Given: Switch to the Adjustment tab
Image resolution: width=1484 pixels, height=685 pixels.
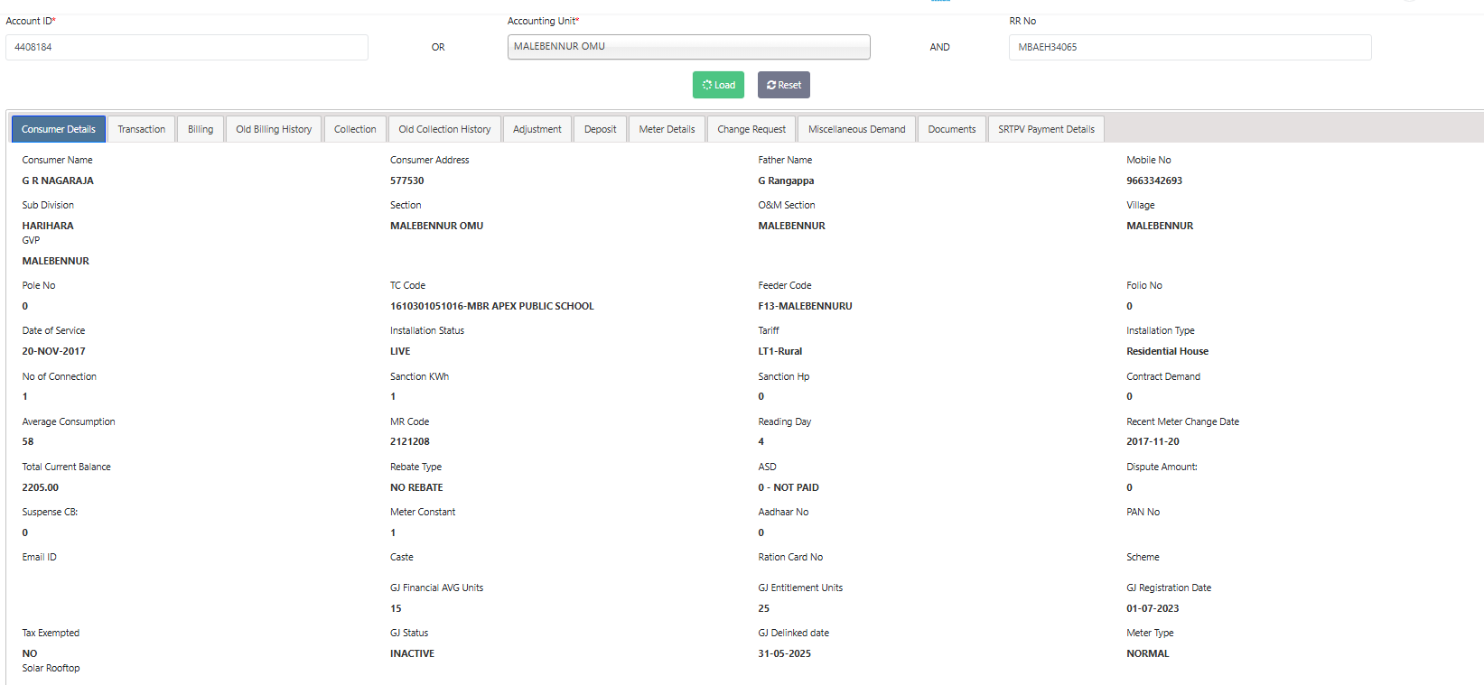Looking at the screenshot, I should (x=537, y=129).
